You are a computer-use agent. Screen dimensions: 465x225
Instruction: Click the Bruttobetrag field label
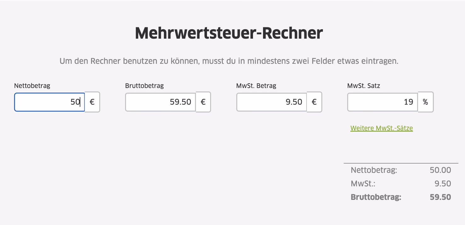144,85
